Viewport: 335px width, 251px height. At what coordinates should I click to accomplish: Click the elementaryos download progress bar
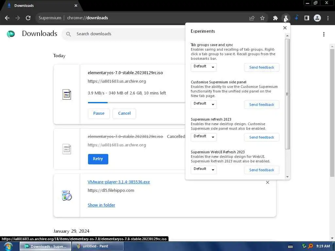(x=136, y=103)
